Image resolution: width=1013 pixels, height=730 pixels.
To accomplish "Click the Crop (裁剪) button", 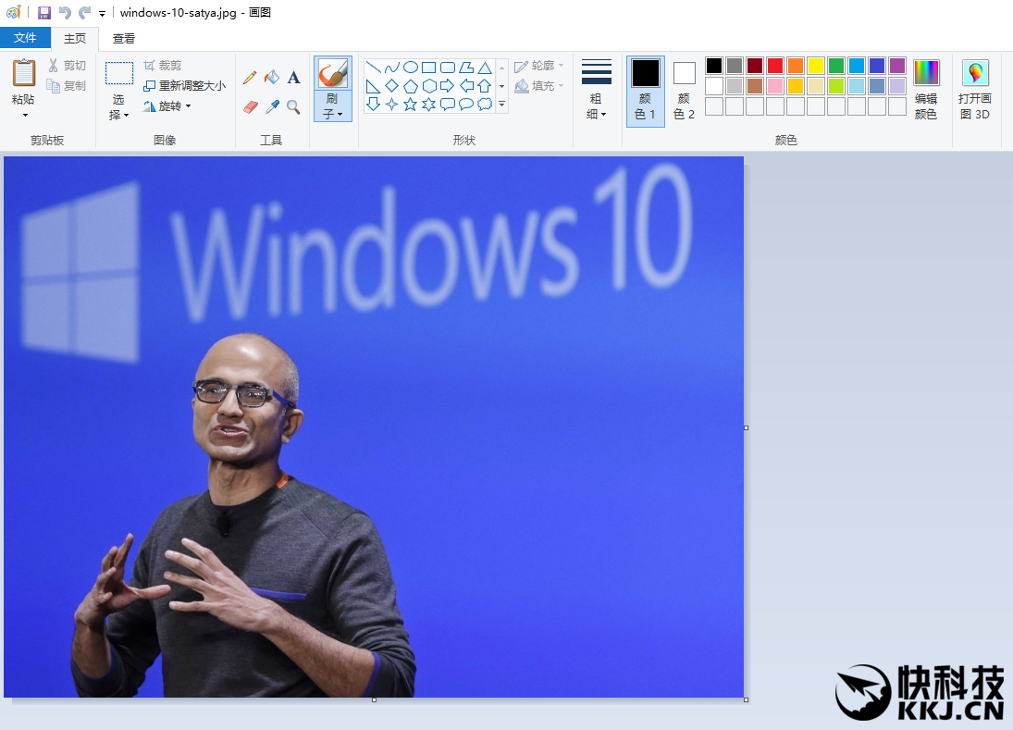I will point(162,66).
